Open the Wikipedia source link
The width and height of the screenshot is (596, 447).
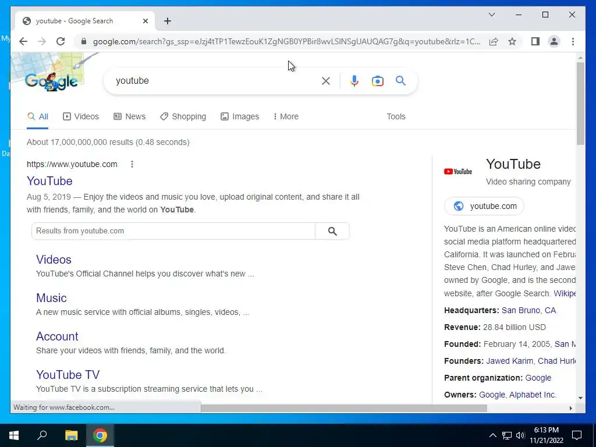(565, 293)
